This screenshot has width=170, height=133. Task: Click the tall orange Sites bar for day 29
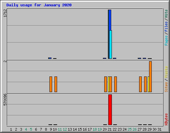[x=150, y=76]
